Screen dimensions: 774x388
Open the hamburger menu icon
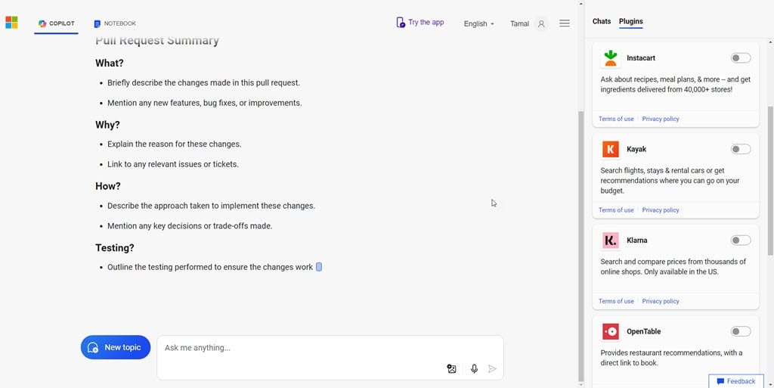tap(565, 23)
